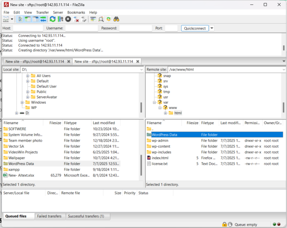Select the tmp remote directory
Screen dimensions: 287x228
[167, 92]
